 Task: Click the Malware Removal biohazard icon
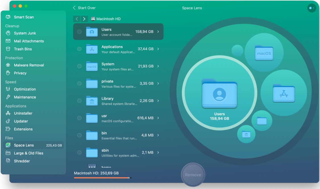click(x=8, y=65)
